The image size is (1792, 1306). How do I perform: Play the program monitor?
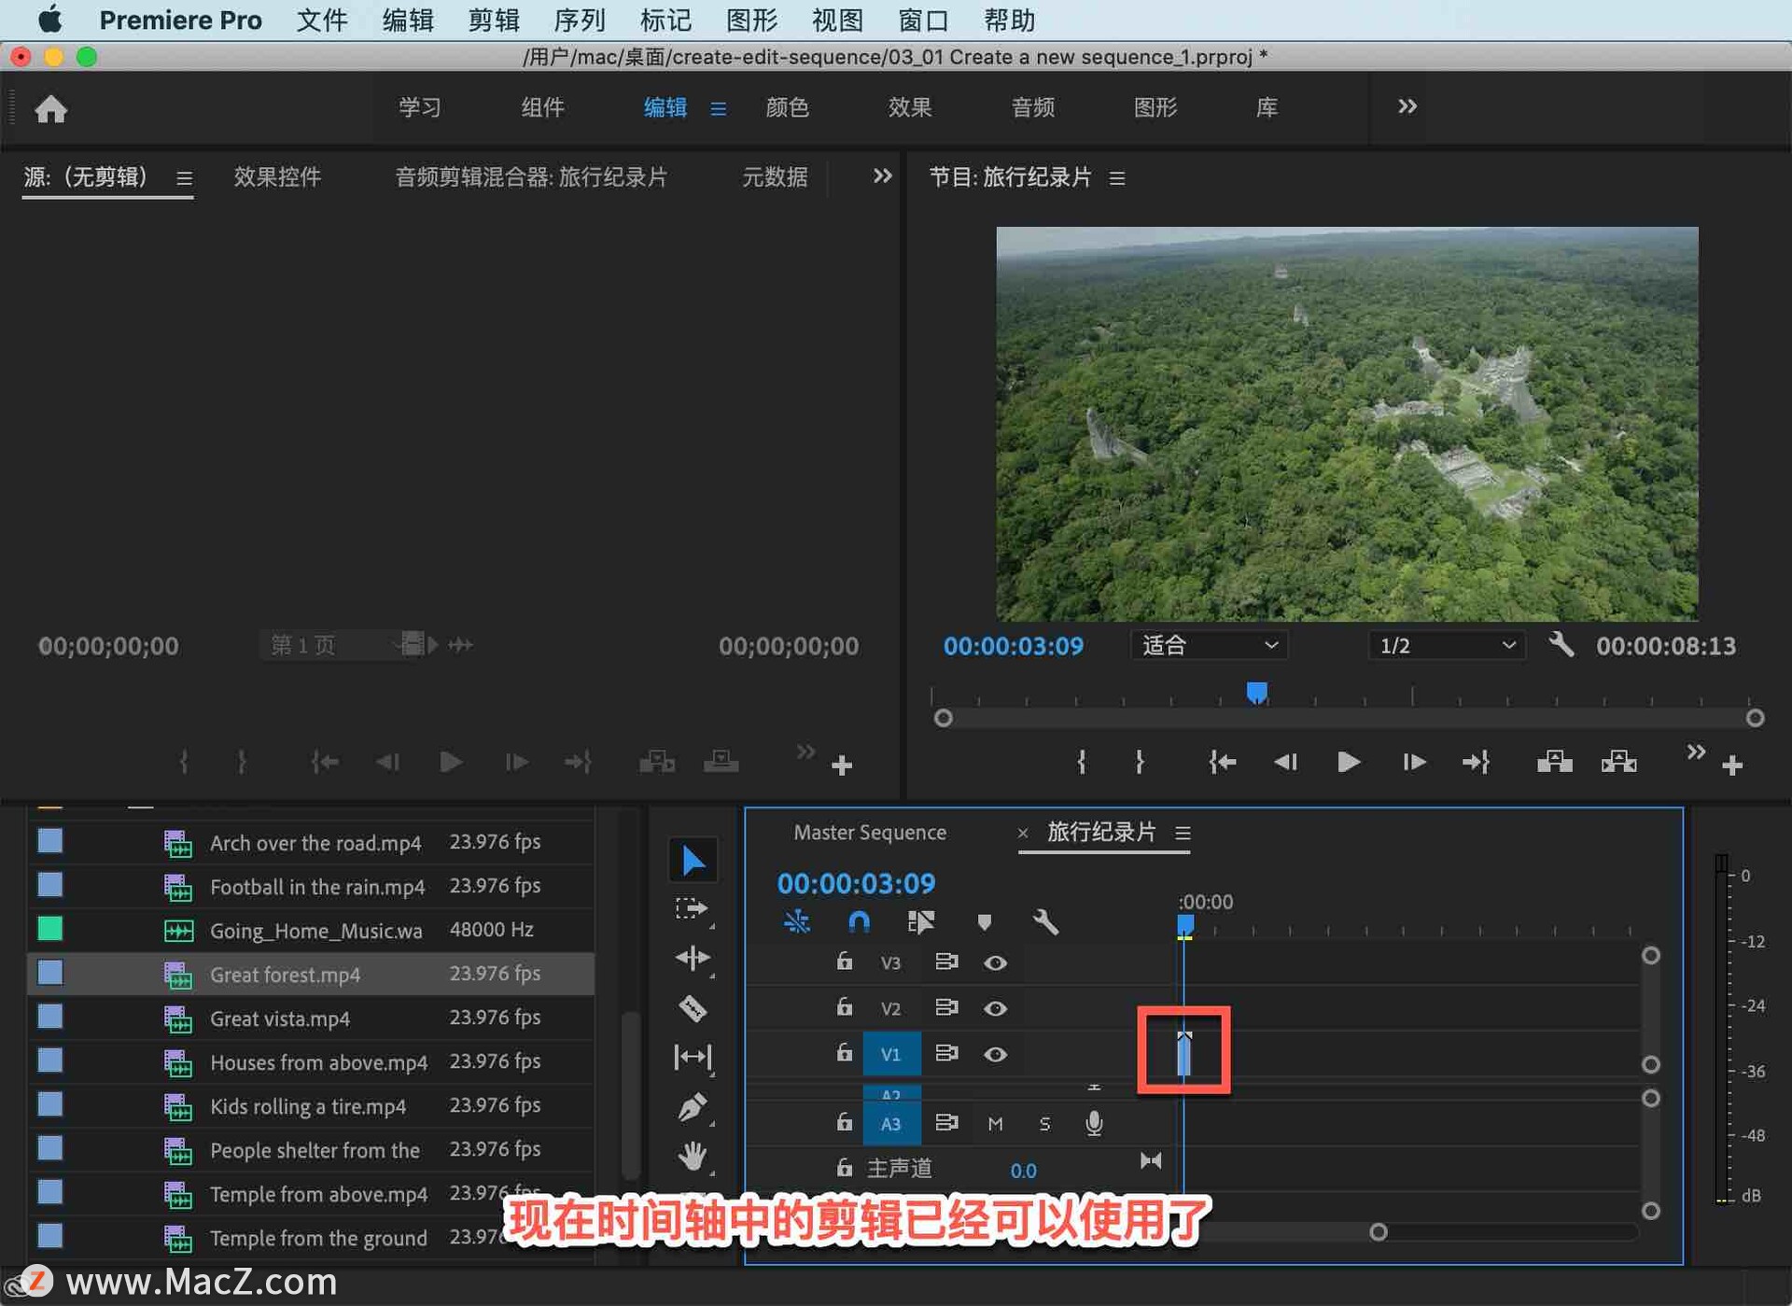(1348, 763)
